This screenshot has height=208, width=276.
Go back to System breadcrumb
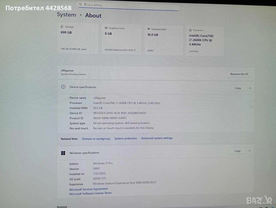click(67, 15)
